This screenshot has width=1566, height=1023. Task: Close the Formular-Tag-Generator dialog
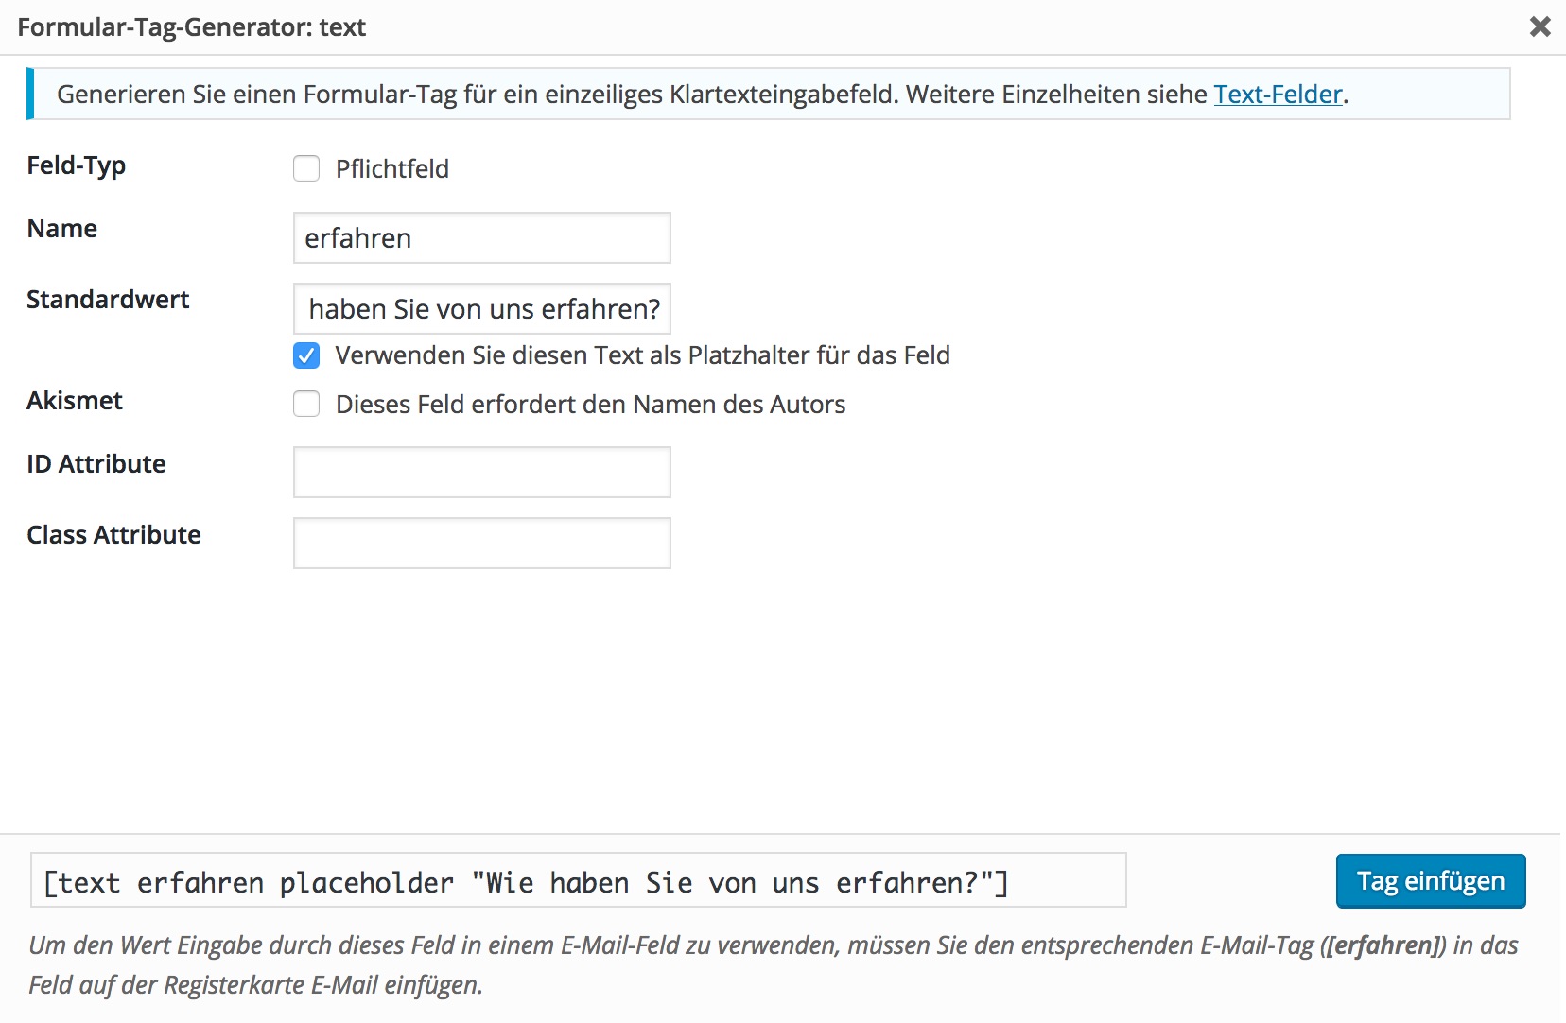tap(1540, 26)
